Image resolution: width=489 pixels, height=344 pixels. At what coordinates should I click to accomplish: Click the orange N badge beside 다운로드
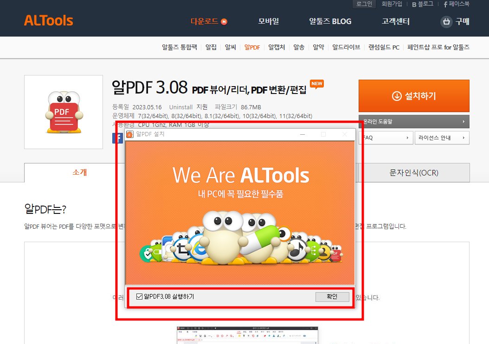click(x=224, y=21)
